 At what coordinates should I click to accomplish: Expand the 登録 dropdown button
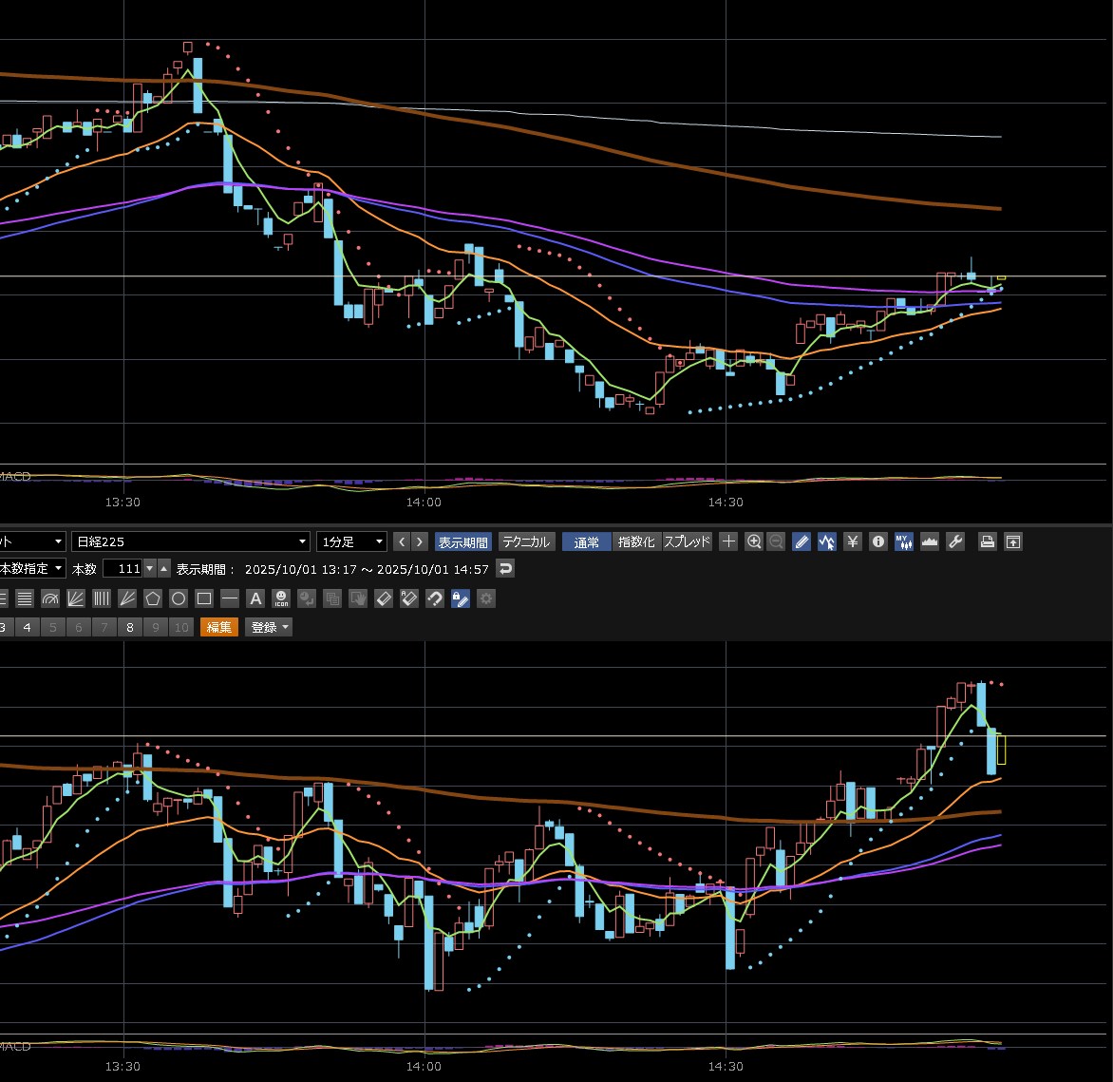[x=269, y=627]
